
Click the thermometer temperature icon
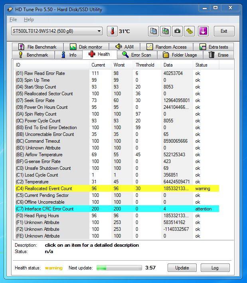click(112, 31)
